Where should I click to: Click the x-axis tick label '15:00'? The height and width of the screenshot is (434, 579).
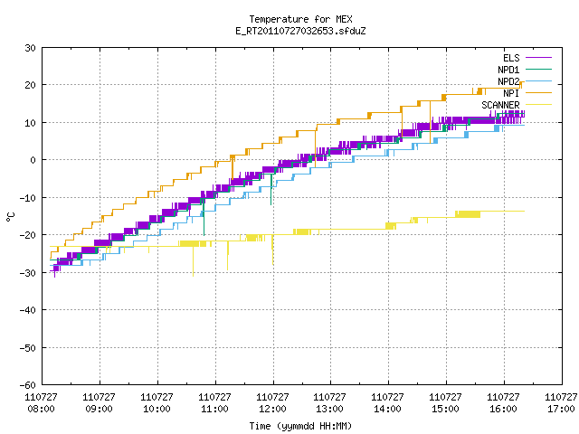445,409
